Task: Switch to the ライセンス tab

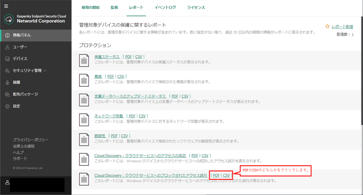Action: pyautogui.click(x=196, y=8)
